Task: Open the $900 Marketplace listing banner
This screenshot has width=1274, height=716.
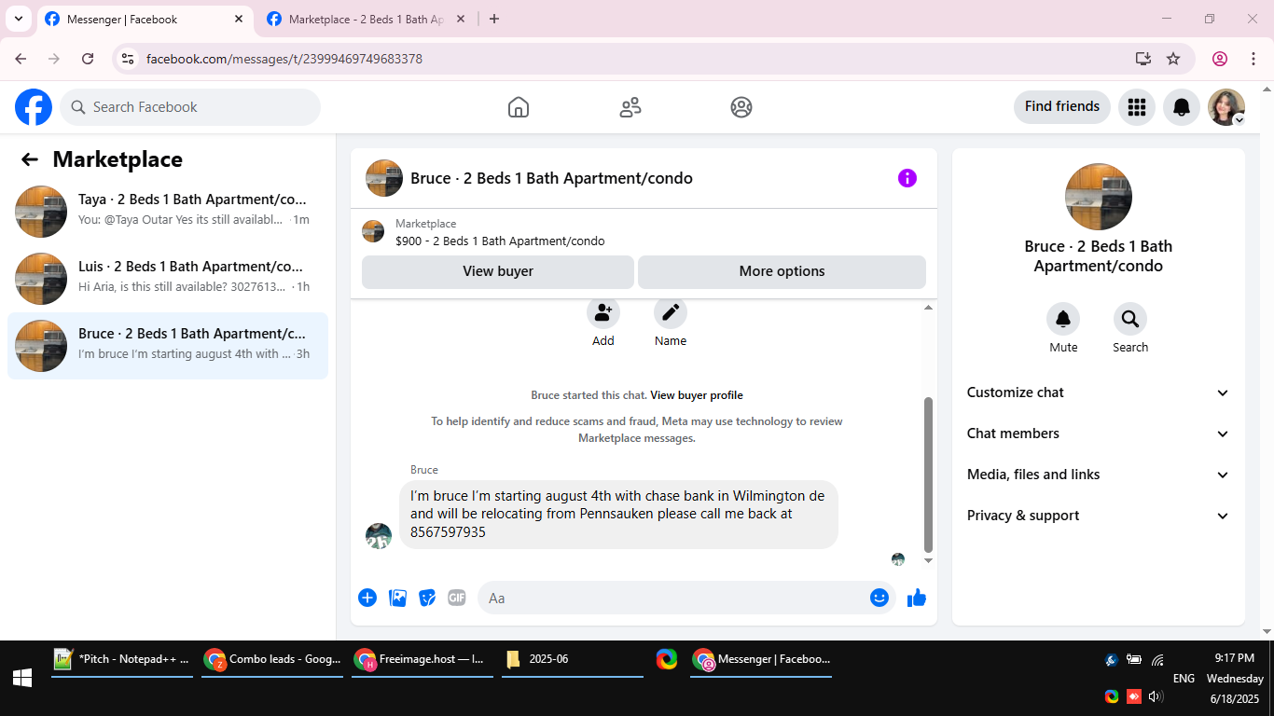Action: tap(644, 232)
